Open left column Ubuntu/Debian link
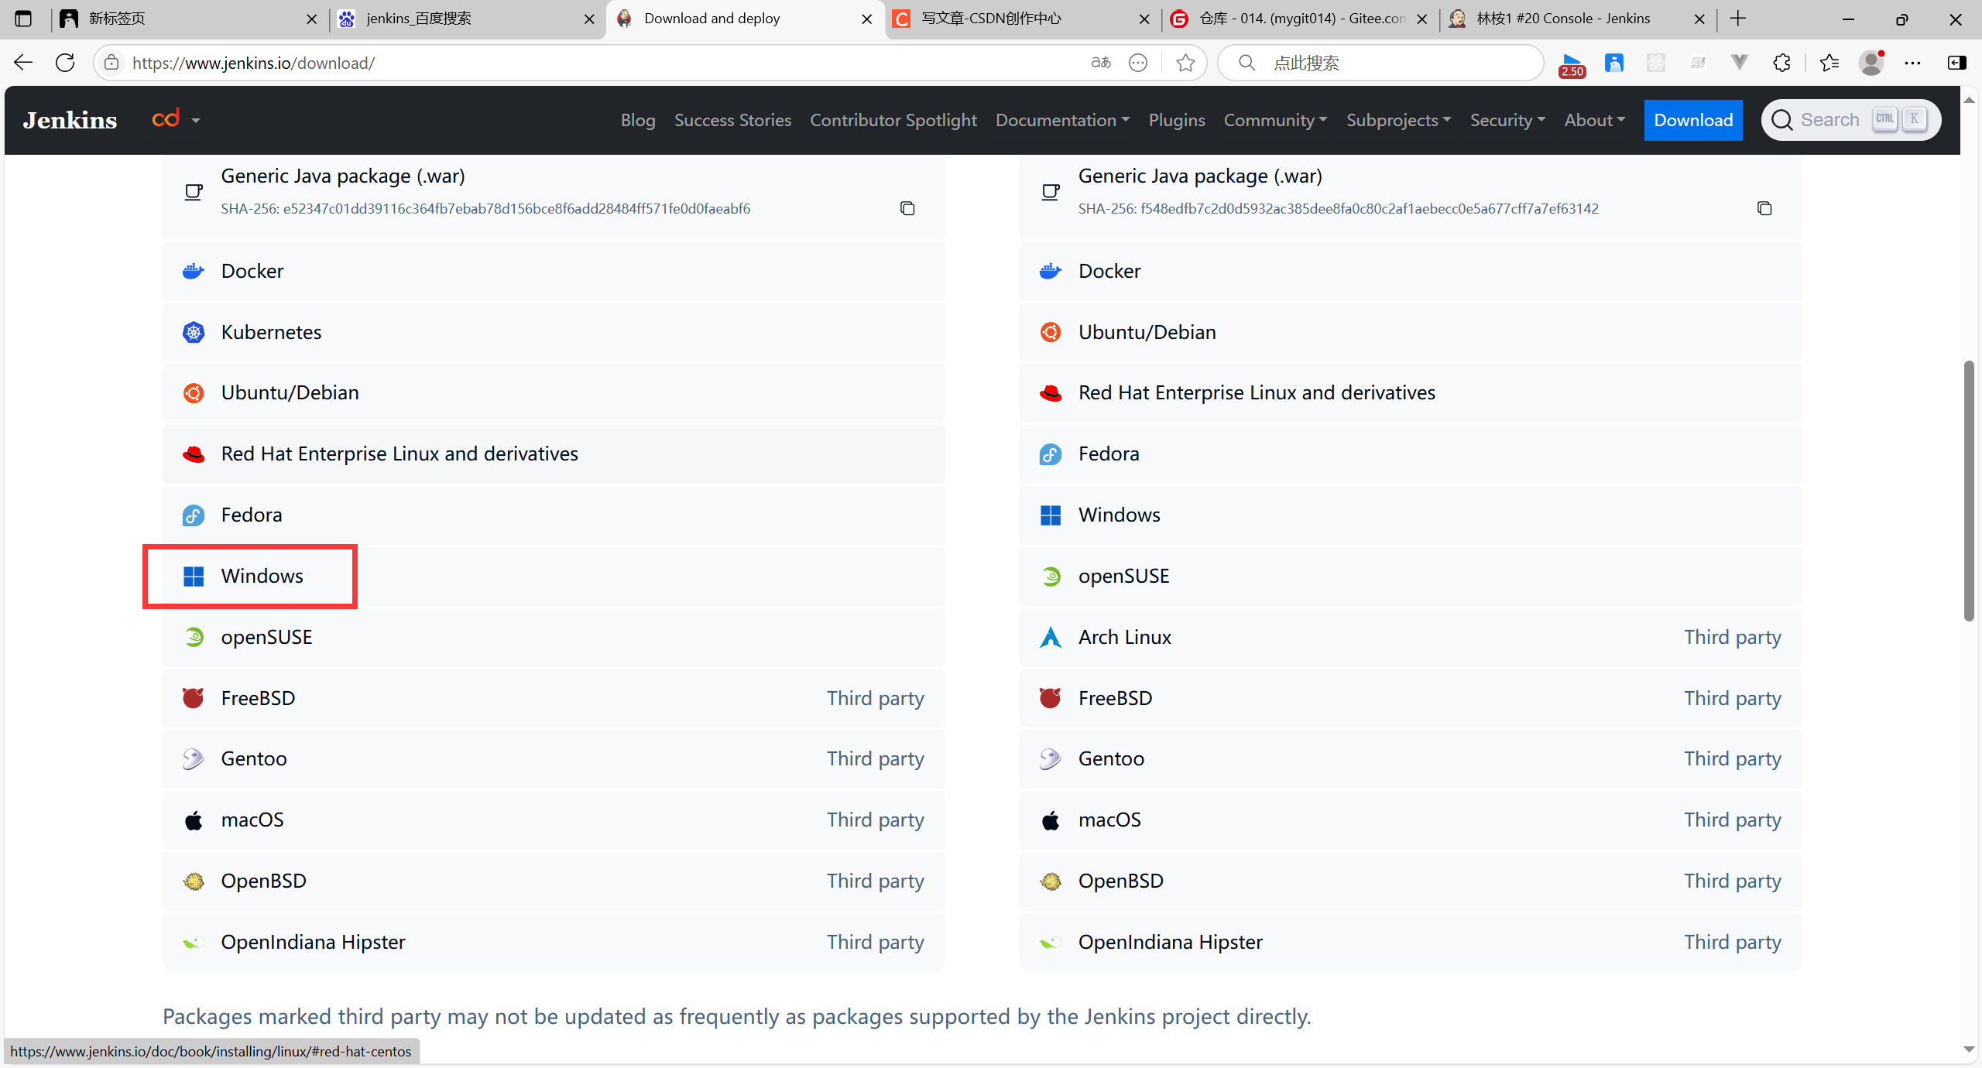 pyautogui.click(x=554, y=393)
